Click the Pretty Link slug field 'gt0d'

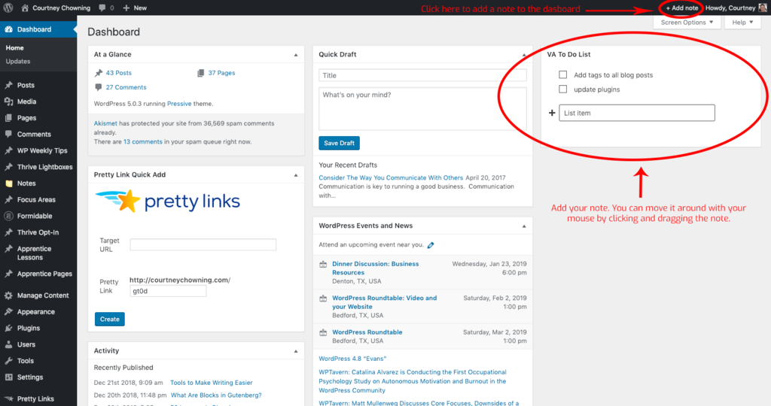[x=168, y=291]
